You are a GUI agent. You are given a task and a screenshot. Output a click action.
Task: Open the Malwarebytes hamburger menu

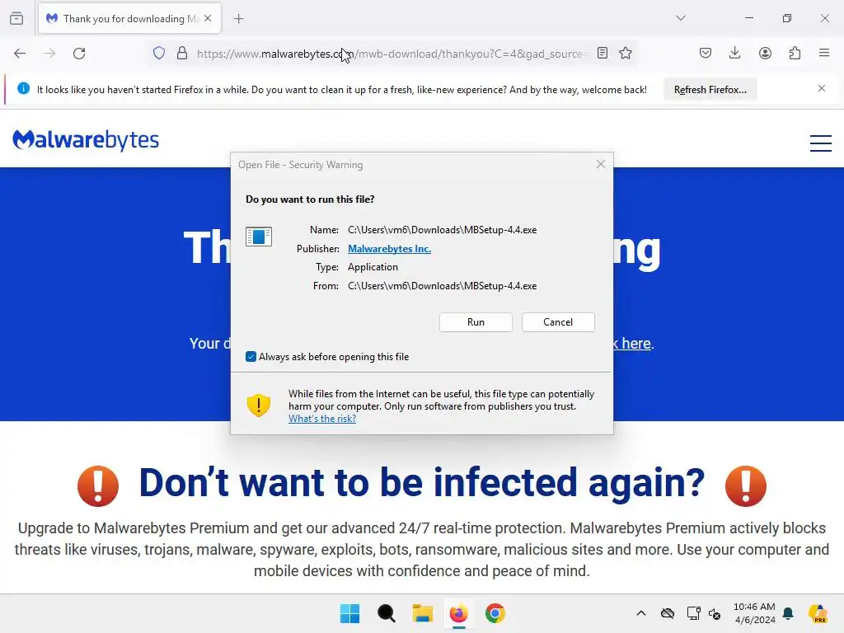pos(820,143)
